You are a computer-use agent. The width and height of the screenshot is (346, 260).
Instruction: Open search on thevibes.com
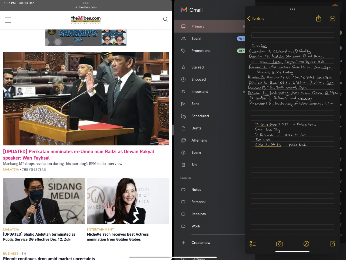[x=166, y=19]
